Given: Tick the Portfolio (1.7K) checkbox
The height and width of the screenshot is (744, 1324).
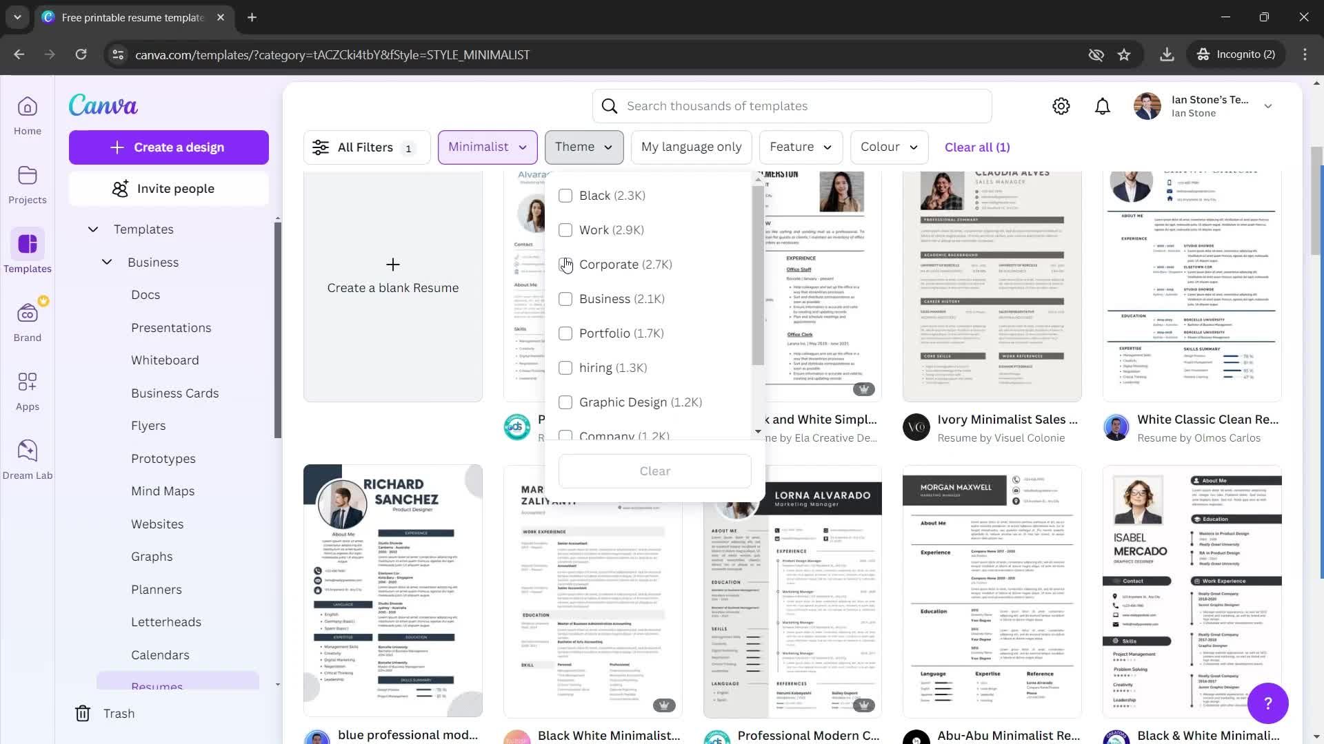Looking at the screenshot, I should coord(565,333).
